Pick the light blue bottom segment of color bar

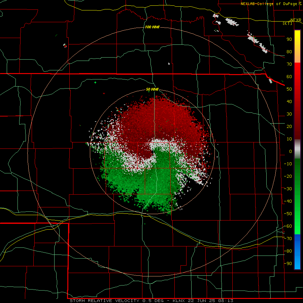point(297,263)
